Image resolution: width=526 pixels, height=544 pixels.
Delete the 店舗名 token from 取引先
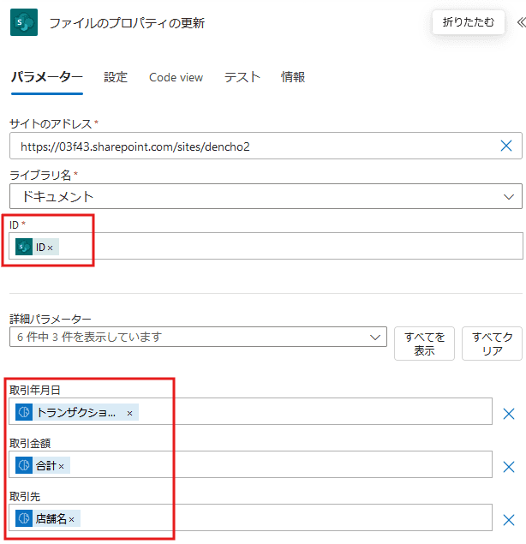72,519
